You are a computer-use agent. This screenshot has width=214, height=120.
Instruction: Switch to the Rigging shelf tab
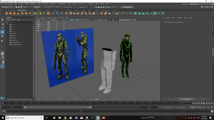[x=39, y=10]
